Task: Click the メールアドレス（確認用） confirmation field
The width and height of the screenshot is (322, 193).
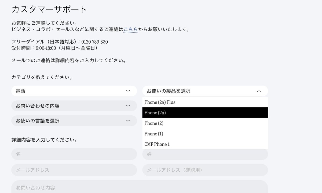Action: 205,170
